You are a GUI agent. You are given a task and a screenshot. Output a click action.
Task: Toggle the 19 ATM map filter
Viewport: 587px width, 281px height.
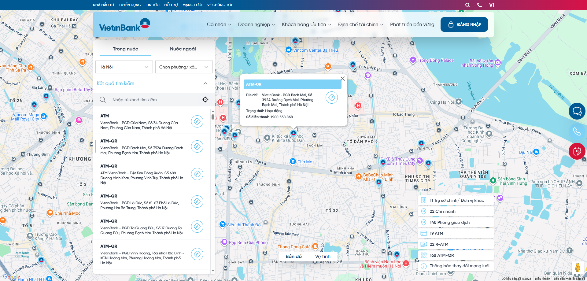coord(456,233)
